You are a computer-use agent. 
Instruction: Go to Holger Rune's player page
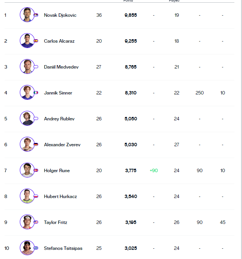pyautogui.click(x=57, y=171)
